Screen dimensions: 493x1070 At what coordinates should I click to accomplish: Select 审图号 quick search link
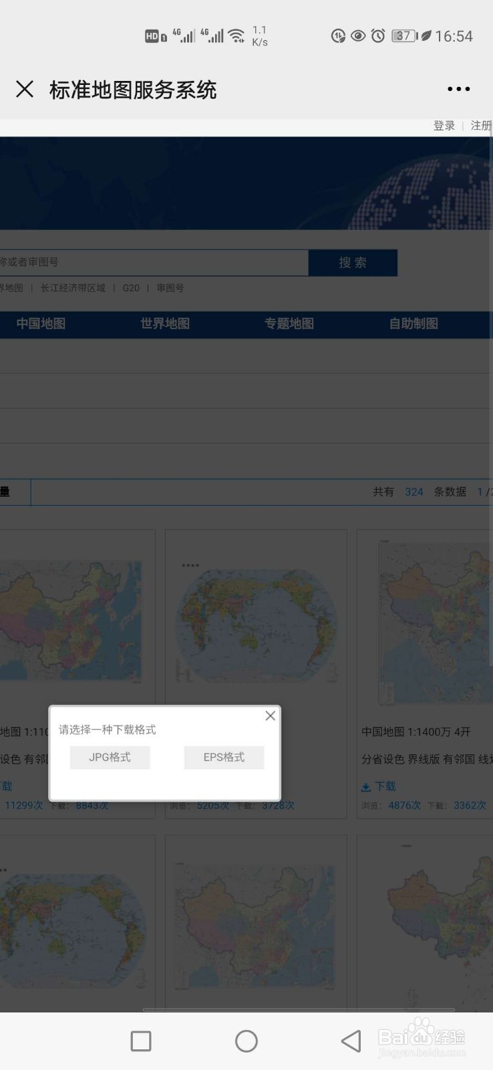(x=170, y=288)
